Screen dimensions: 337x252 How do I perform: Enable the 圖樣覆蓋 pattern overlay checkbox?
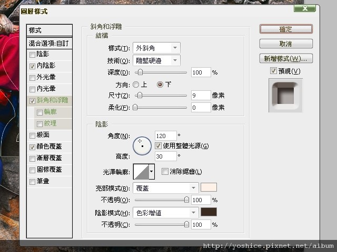point(32,170)
